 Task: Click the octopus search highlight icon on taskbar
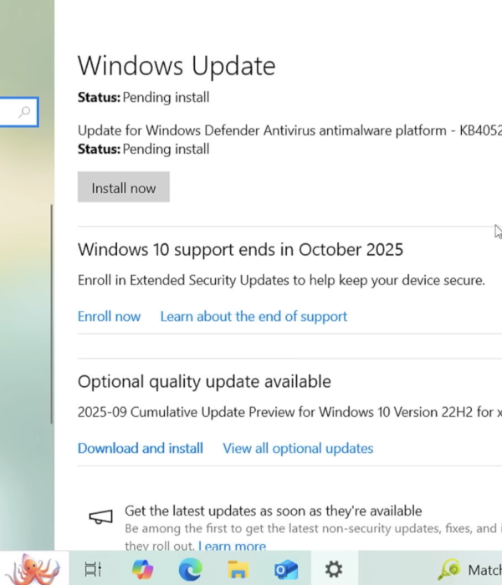[x=35, y=568]
